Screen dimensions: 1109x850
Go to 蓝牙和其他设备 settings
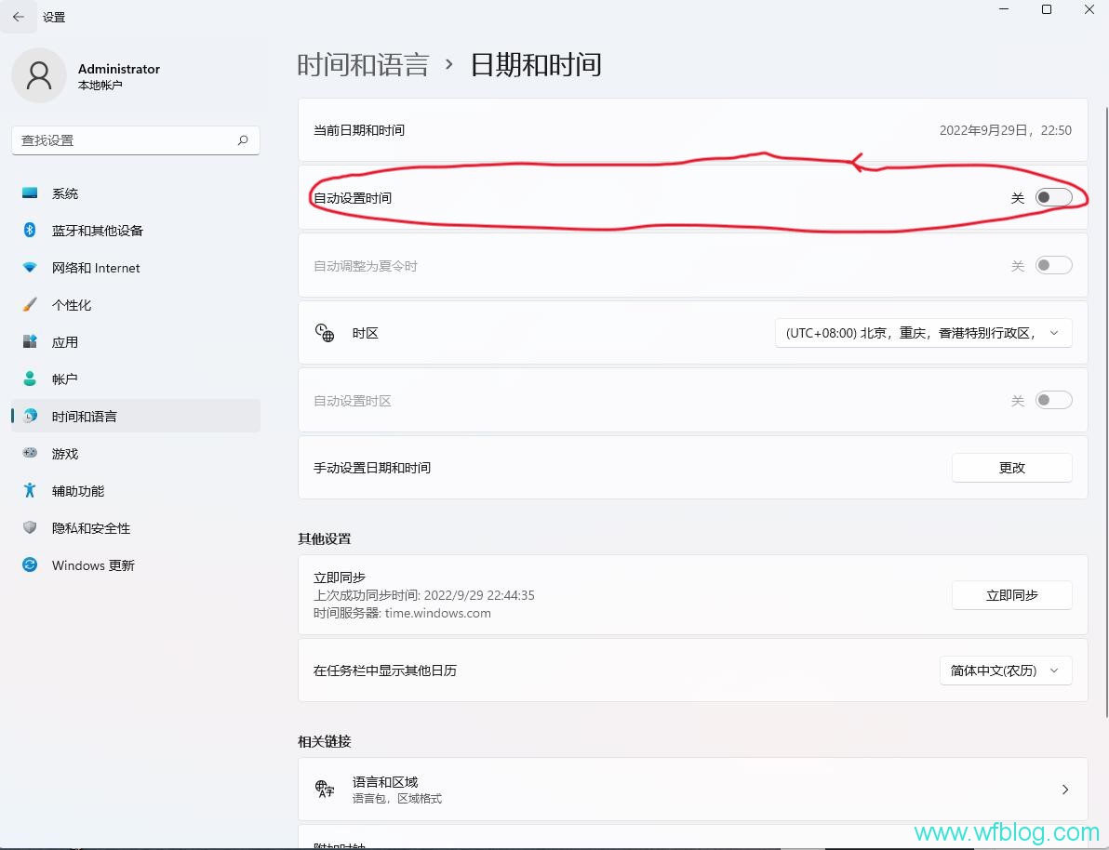[x=136, y=231]
